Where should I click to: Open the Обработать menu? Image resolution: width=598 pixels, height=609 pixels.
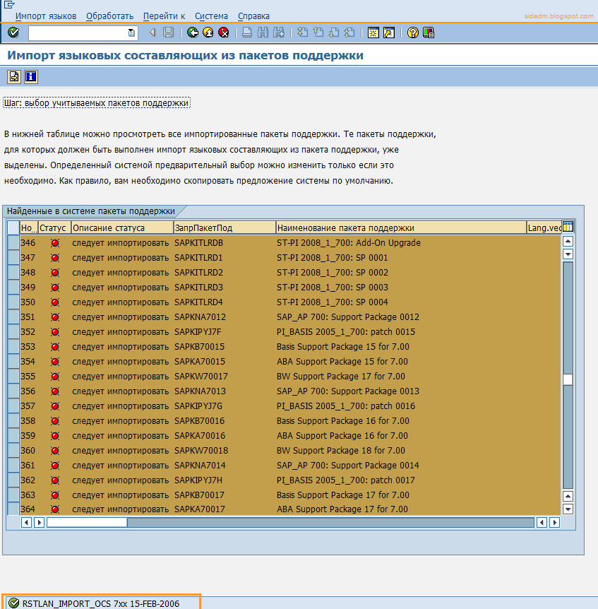tap(110, 16)
